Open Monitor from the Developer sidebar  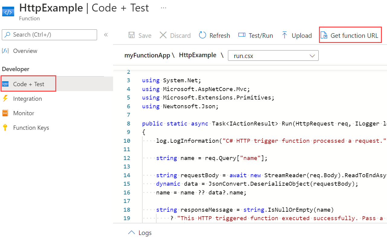(5, 113)
